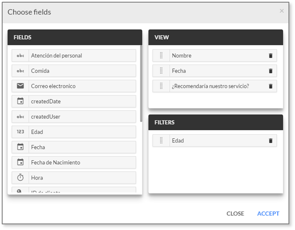Remove the Edad filter with trash icon
Viewport: 295px width, 230px height.
tap(271, 141)
